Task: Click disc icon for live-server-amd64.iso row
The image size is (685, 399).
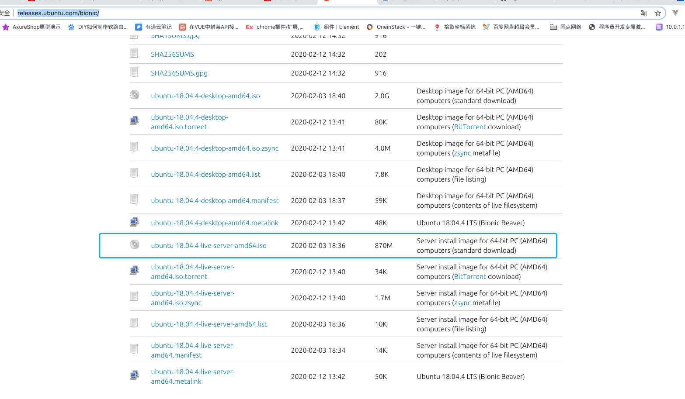Action: (135, 244)
